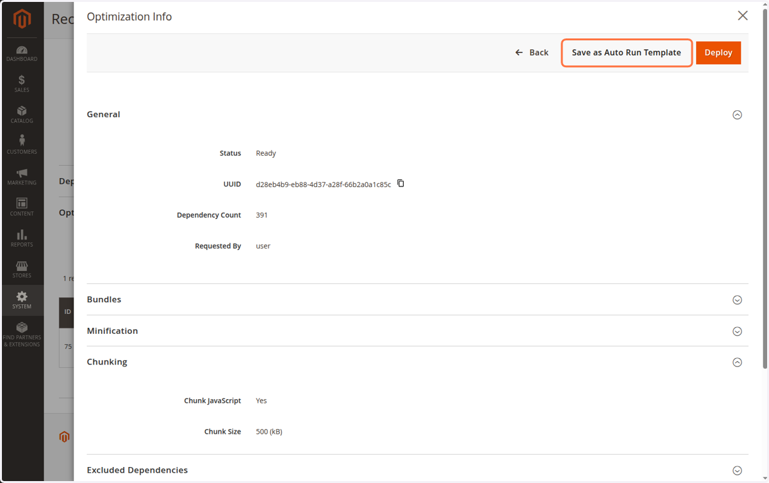Open the Dashboard sidebar icon

tap(22, 54)
